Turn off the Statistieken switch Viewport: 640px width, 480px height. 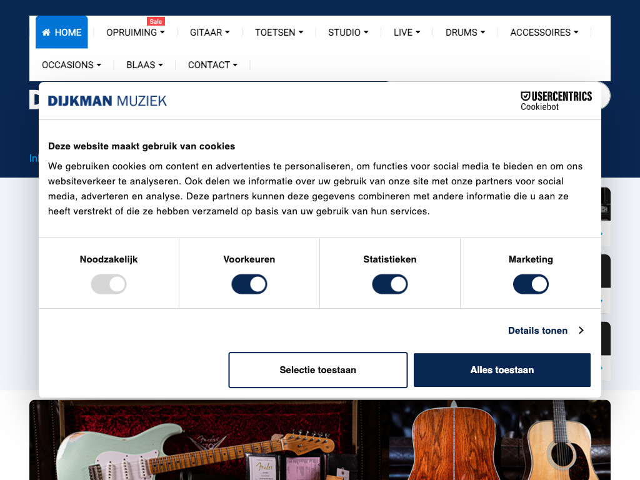[x=390, y=284]
